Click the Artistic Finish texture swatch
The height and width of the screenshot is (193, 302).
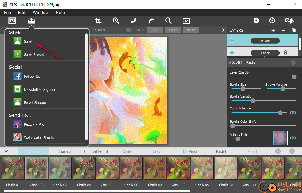[280, 138]
